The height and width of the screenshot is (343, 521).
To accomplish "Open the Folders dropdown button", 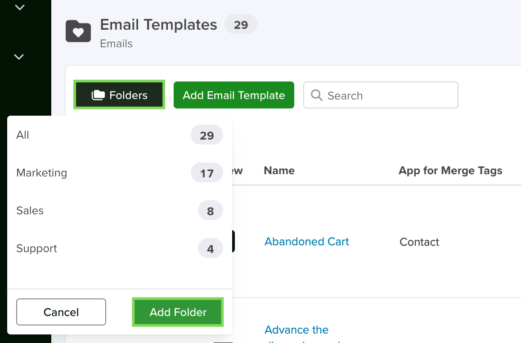I will pos(119,95).
